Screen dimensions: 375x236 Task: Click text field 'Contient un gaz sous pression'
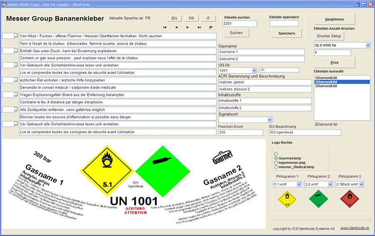117,58
